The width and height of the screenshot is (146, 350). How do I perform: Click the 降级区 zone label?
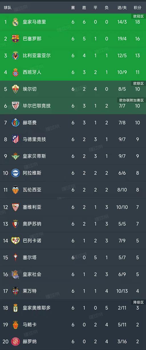point(138,302)
